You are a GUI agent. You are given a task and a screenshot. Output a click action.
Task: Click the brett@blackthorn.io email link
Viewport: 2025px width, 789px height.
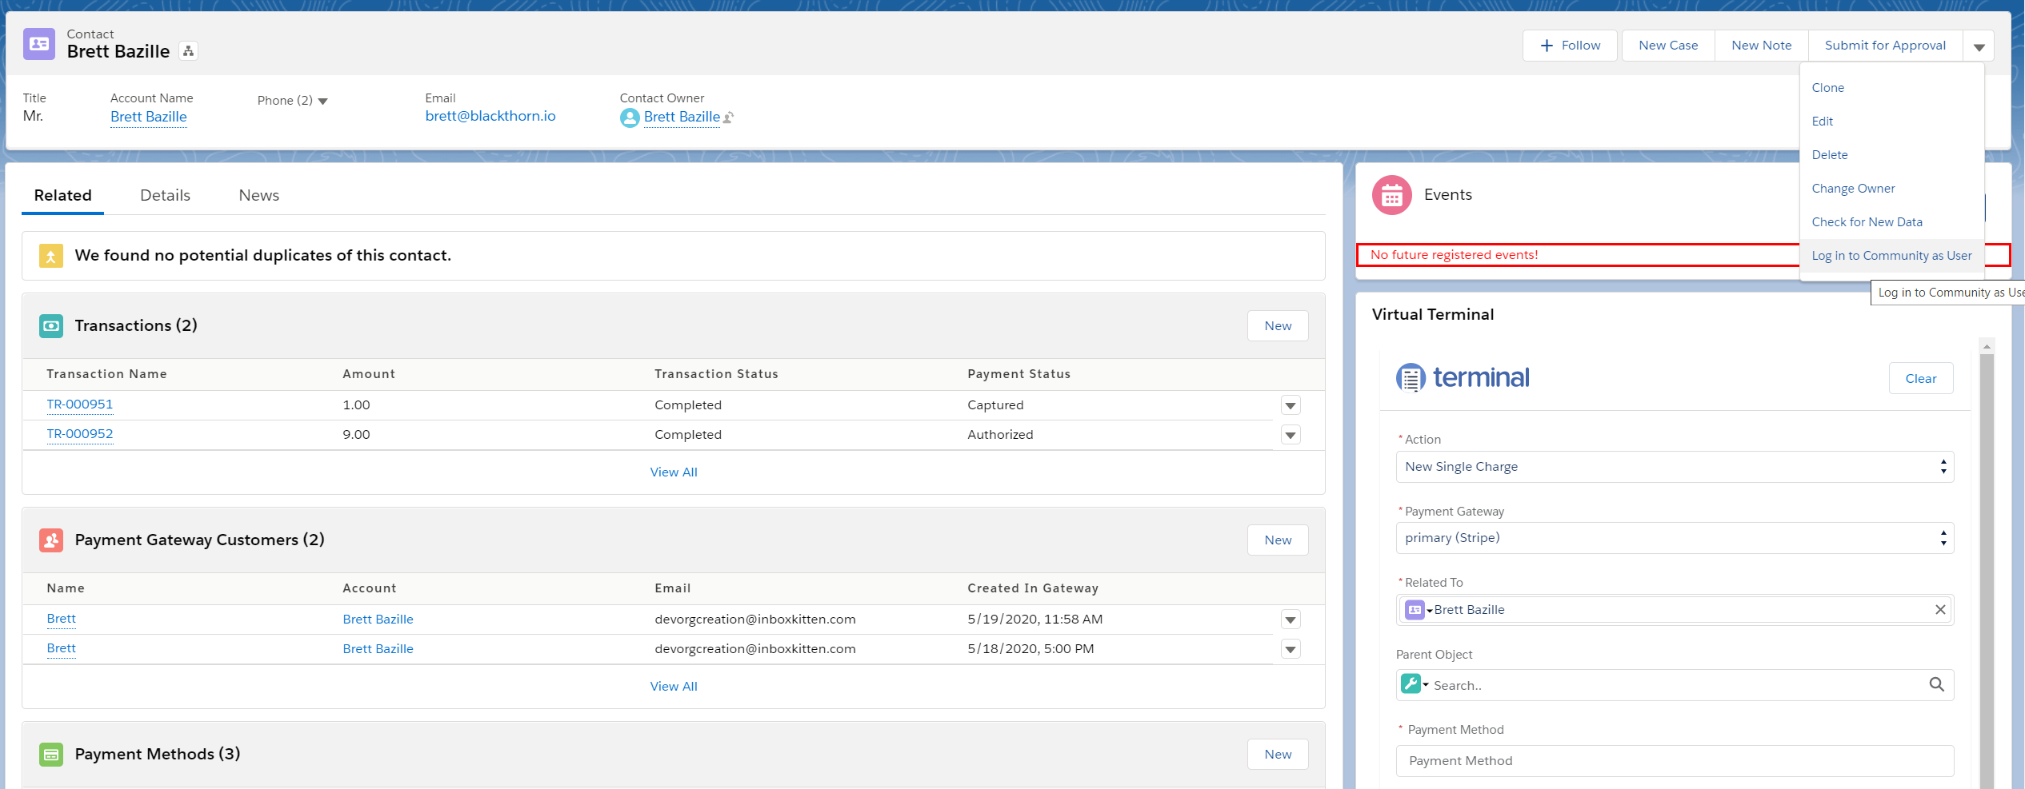pyautogui.click(x=490, y=116)
